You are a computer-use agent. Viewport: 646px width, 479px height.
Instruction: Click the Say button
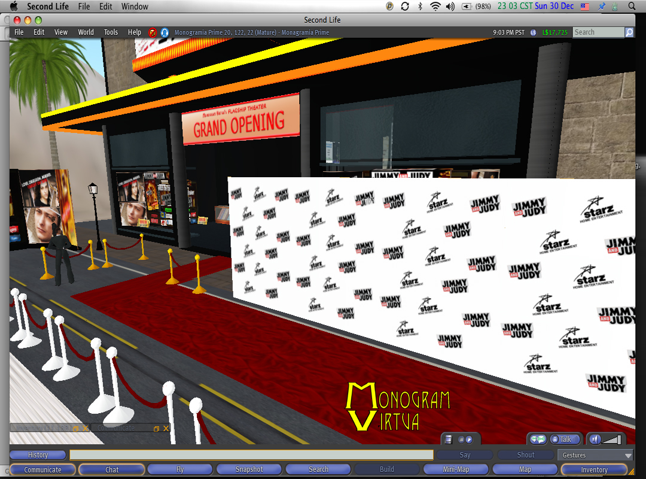coord(465,454)
